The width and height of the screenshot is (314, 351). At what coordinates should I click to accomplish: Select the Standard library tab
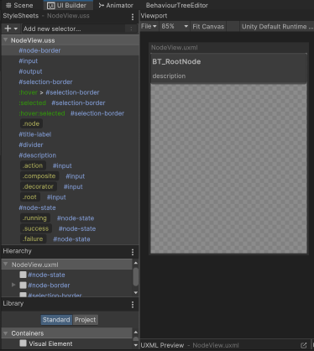[56, 320]
